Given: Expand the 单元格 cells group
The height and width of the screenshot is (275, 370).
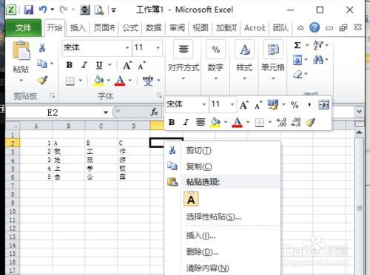Looking at the screenshot, I should click(x=273, y=67).
